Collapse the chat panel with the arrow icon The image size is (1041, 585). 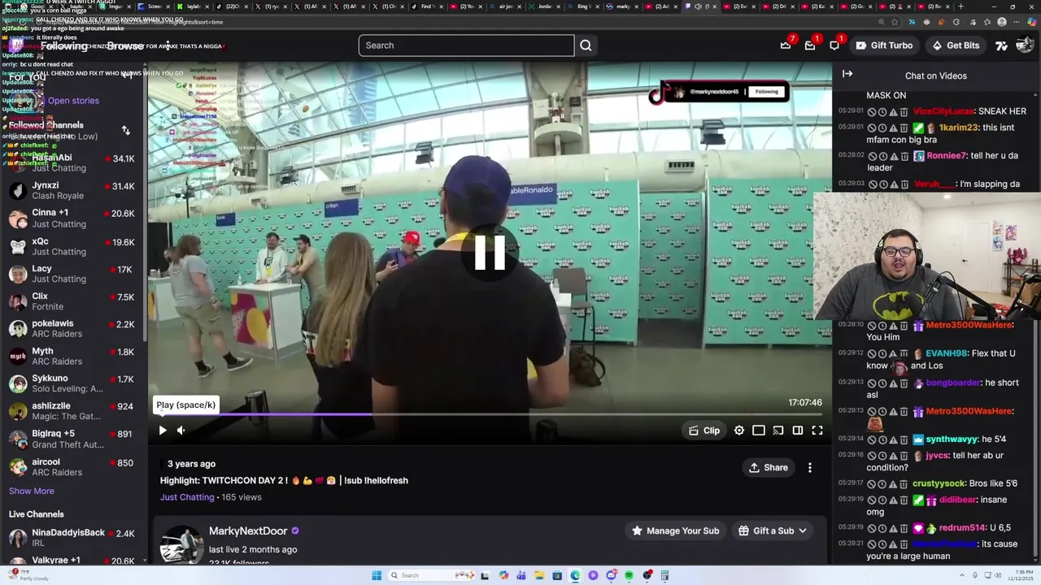(847, 74)
